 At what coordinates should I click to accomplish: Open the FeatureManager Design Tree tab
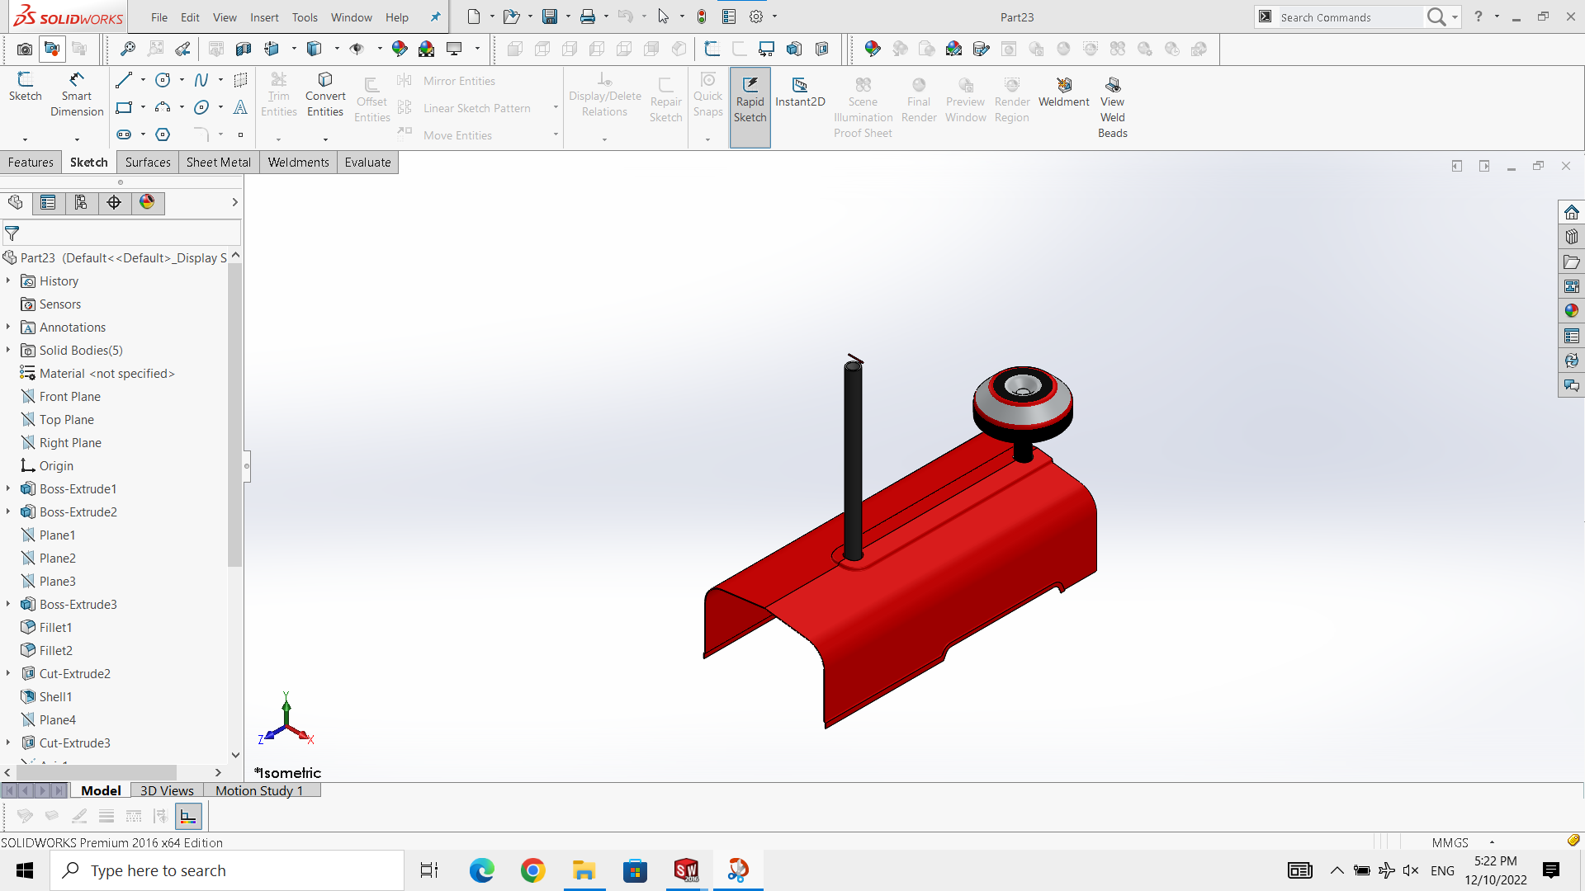click(x=16, y=203)
